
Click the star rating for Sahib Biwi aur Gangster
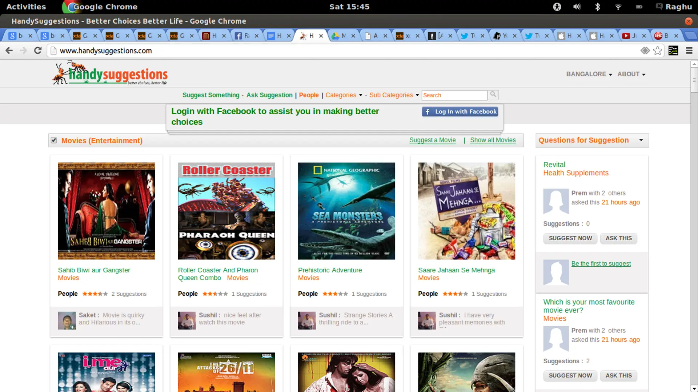[95, 294]
